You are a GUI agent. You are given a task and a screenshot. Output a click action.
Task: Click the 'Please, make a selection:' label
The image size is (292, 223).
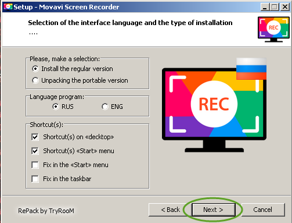tap(64, 59)
